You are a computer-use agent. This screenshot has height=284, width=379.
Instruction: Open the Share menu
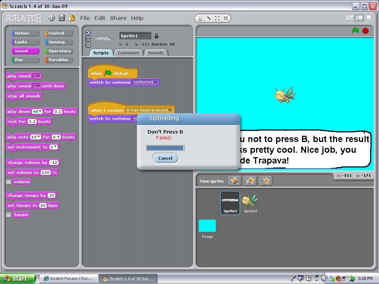tap(118, 18)
